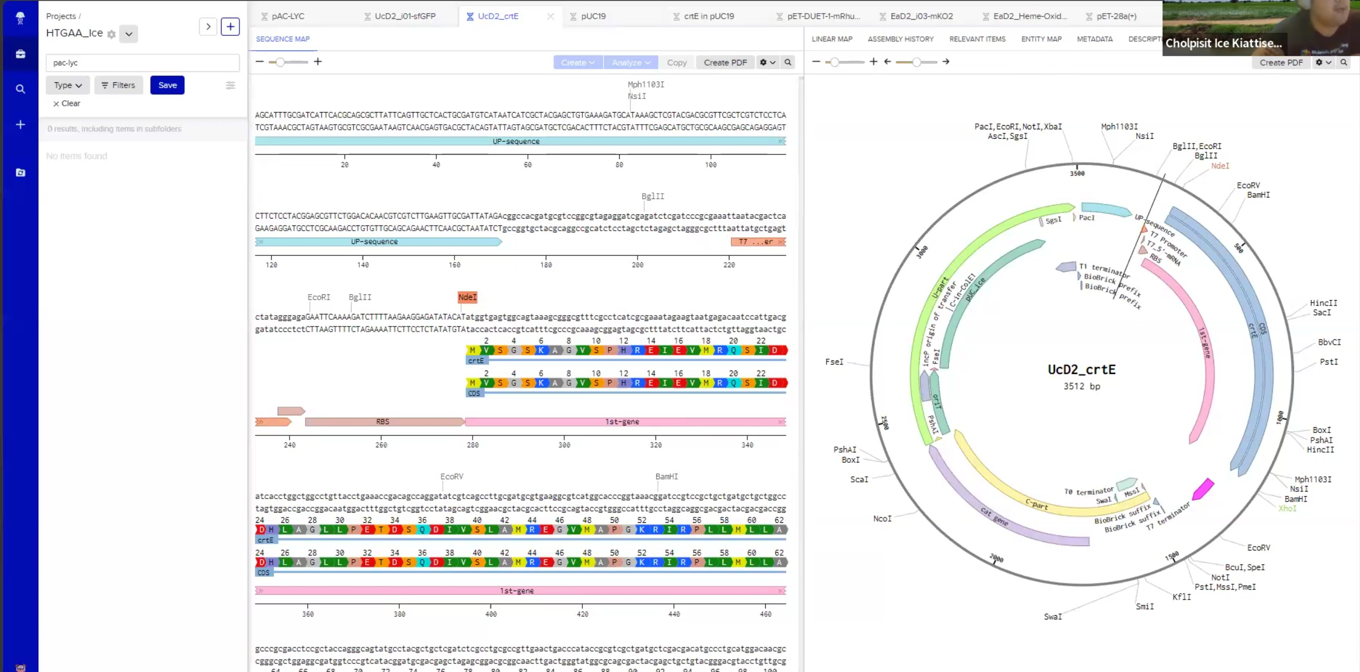Click the sidebar plus create icon
The image size is (1360, 672).
(20, 125)
